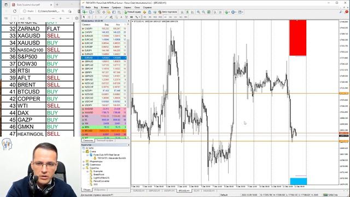Open PDF viewer settings gear
The image size is (350, 197).
pyautogui.click(x=77, y=18)
